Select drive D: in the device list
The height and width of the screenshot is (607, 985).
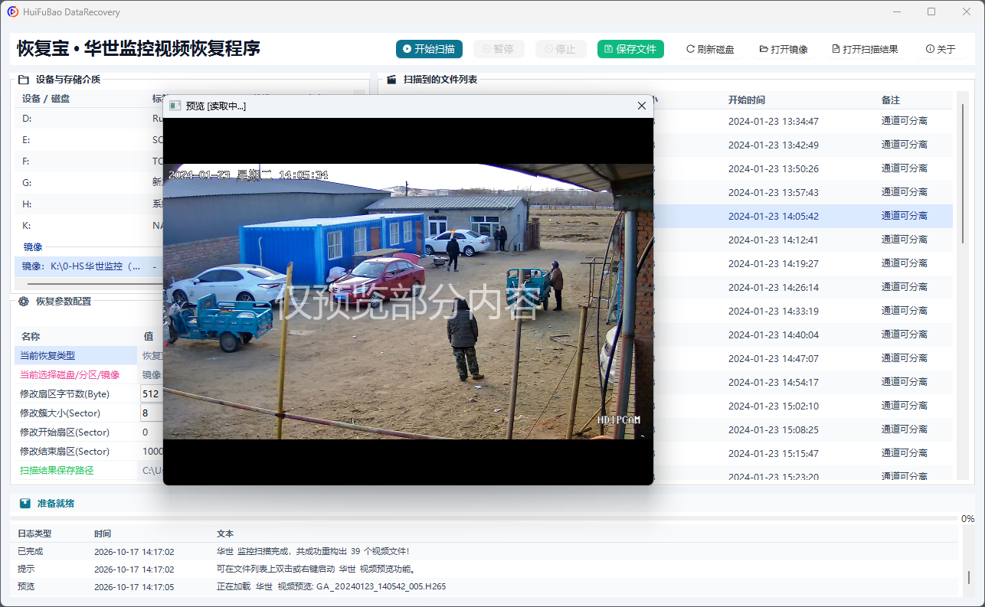(89, 119)
